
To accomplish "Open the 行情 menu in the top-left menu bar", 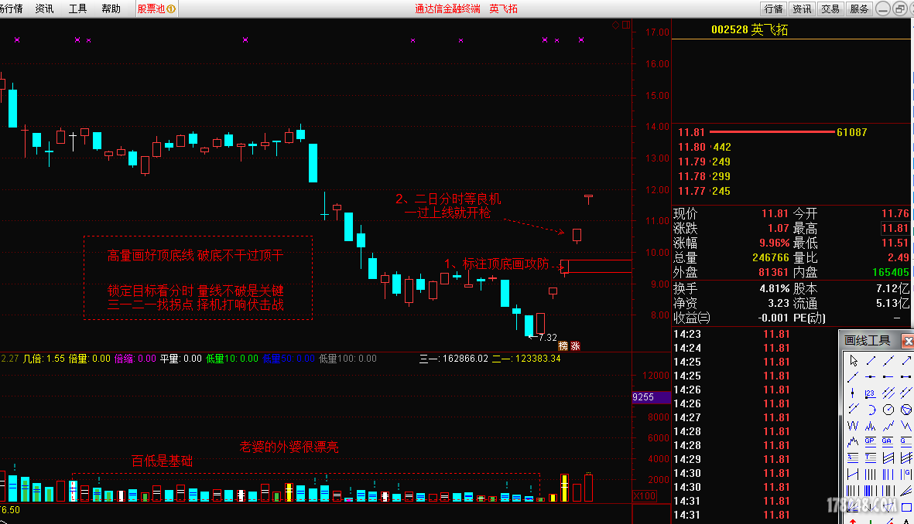I will 11,9.
